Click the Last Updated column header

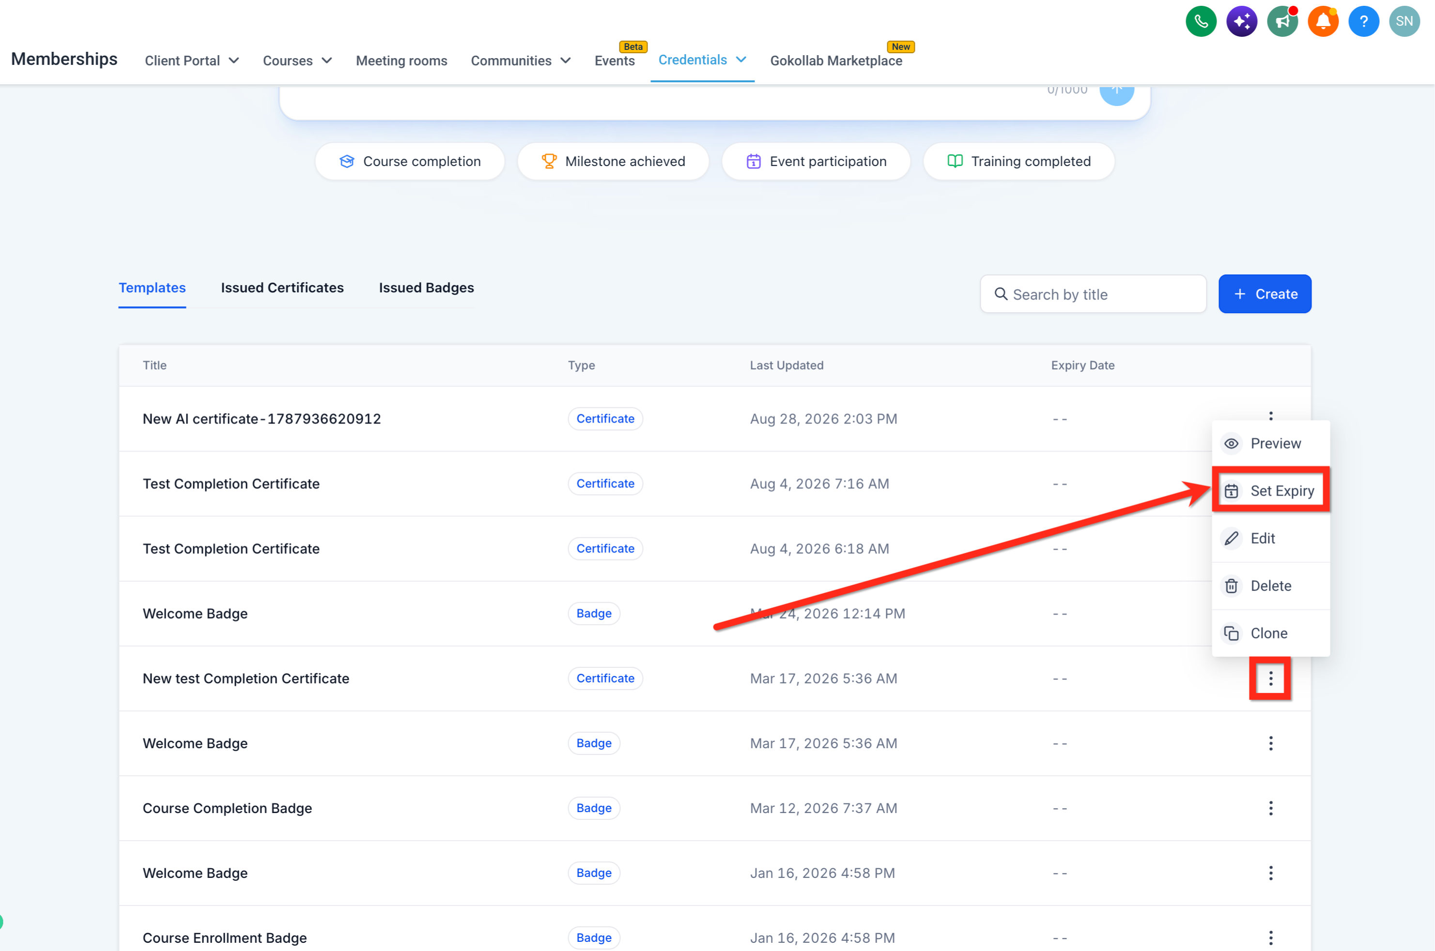pyautogui.click(x=787, y=366)
